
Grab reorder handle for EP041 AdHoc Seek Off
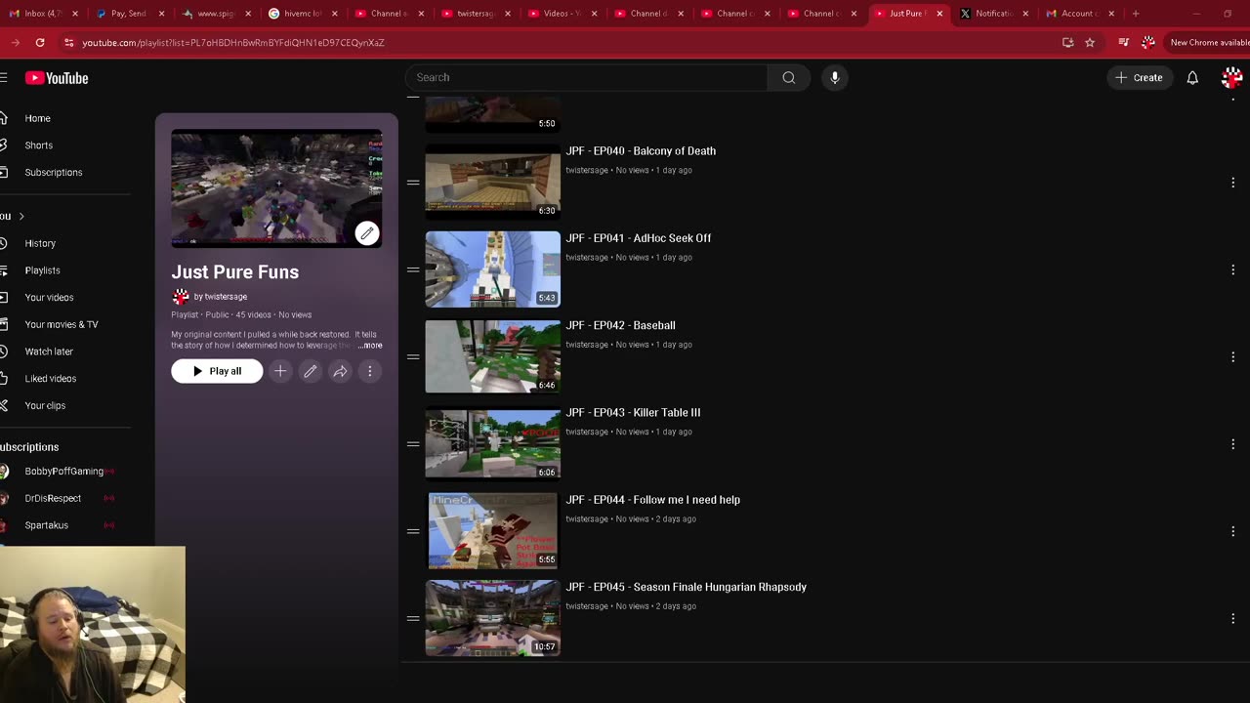point(413,269)
